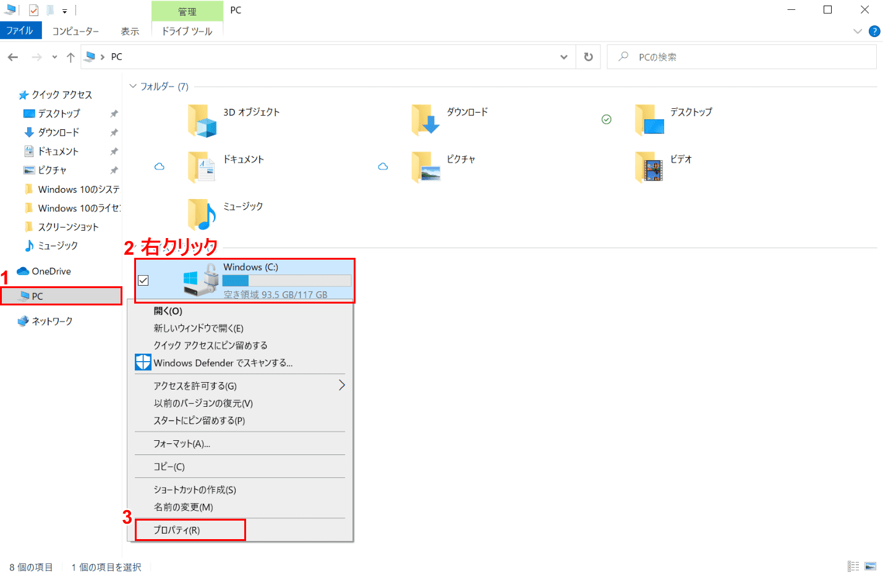Viewport: 883px width, 575px height.
Task: Open the 表示 ribbon tab
Action: tap(130, 31)
